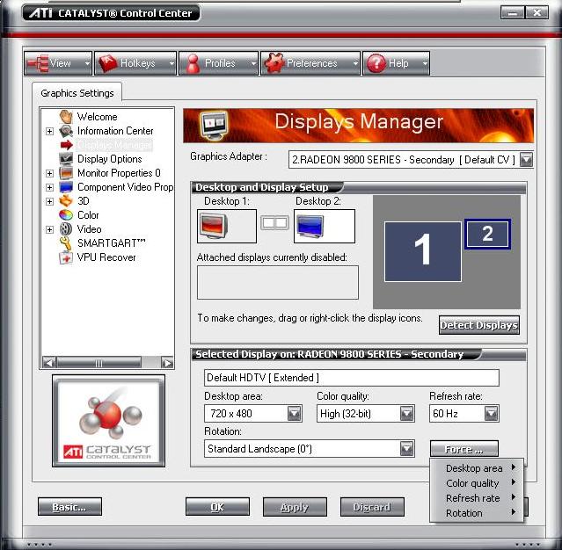Viewport: 562px width, 550px height.
Task: Expand the 3D tree node
Action: pos(50,201)
